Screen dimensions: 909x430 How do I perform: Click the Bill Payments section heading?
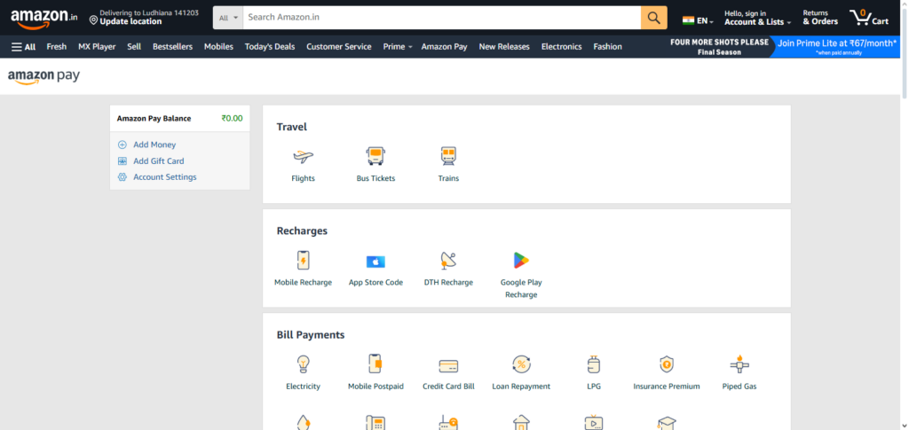[311, 335]
